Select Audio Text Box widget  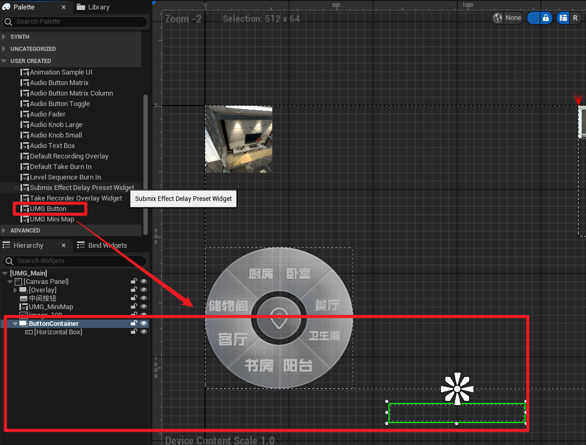coord(53,145)
